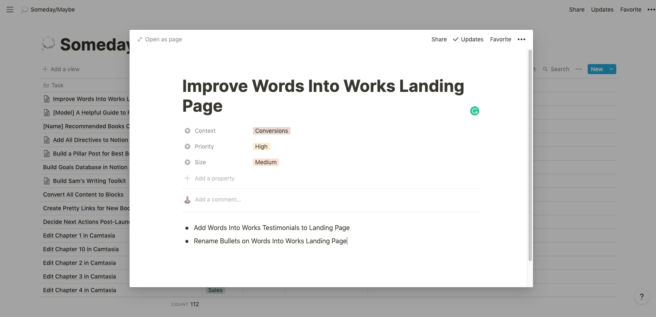This screenshot has height=317, width=656.
Task: Click the green Grammarly icon
Action: point(475,111)
